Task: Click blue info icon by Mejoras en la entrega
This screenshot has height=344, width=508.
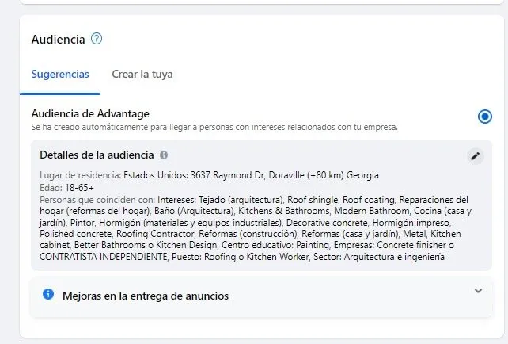Action: [47, 295]
